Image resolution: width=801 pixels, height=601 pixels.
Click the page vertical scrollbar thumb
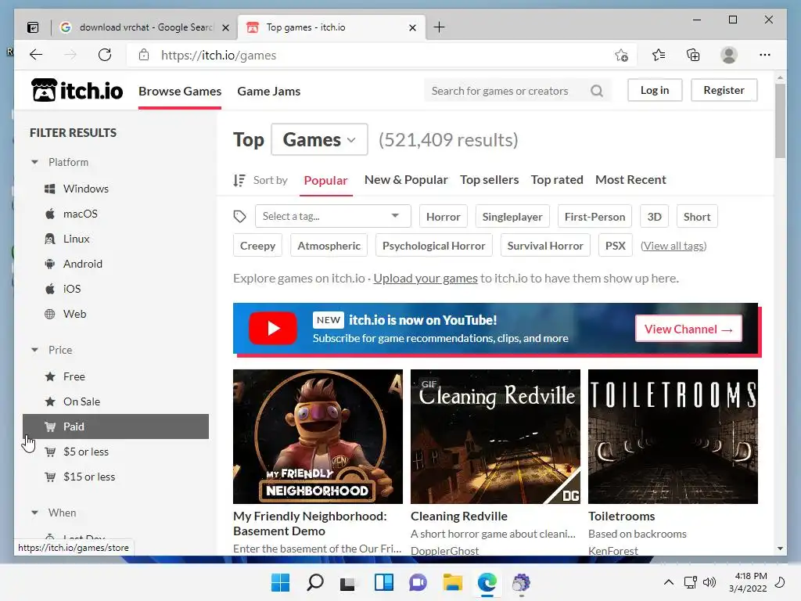pyautogui.click(x=780, y=121)
